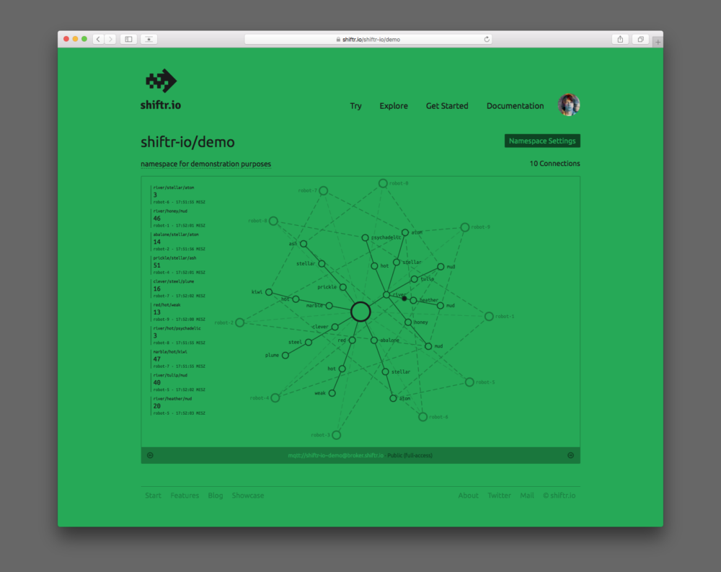Open the user profile avatar
Screen dimensions: 721x572
(x=569, y=105)
